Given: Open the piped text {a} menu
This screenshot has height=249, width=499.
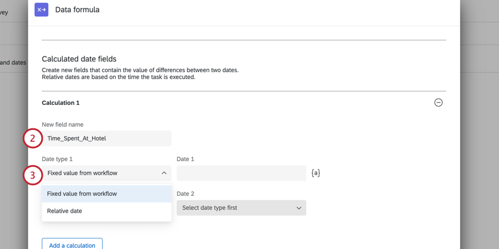Looking at the screenshot, I should click(316, 173).
